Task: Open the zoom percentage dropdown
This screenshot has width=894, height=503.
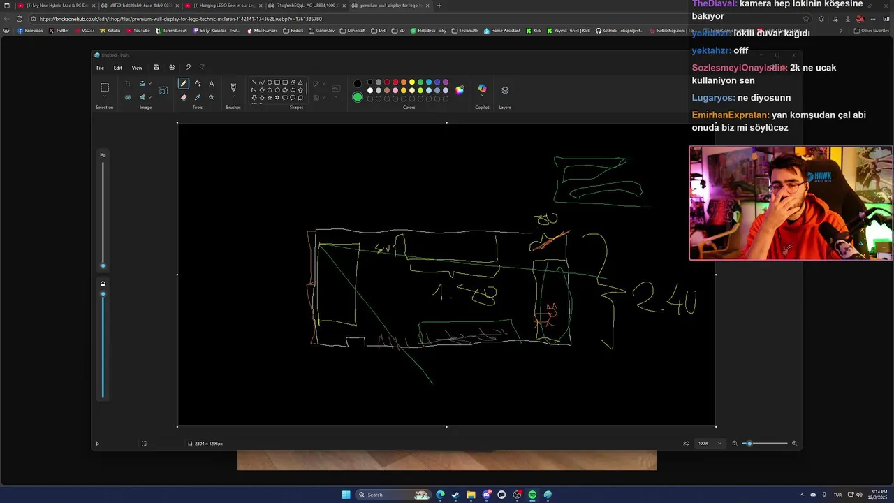Action: (x=719, y=443)
